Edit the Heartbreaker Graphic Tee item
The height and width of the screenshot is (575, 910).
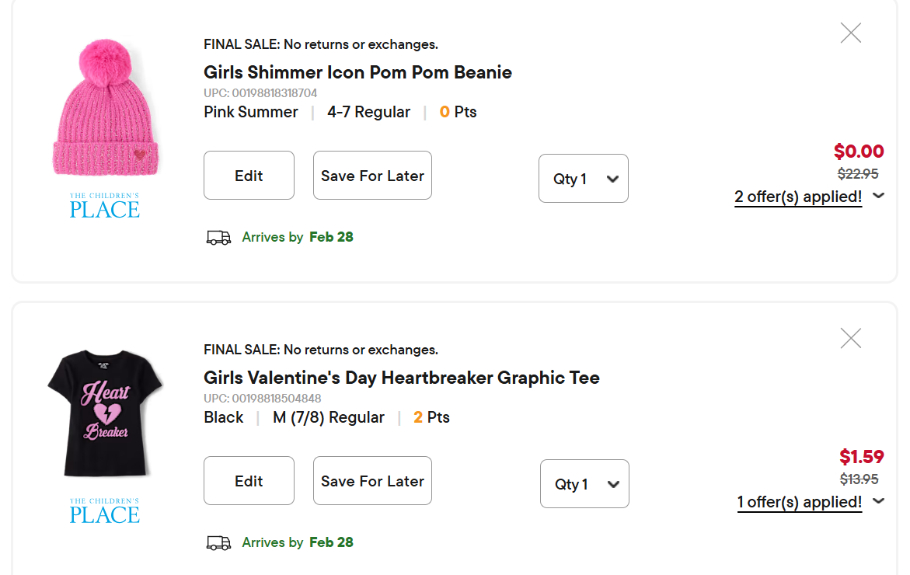(x=249, y=481)
